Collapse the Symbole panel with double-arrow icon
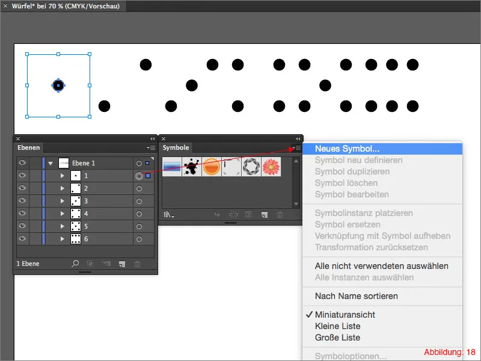Image resolution: width=481 pixels, height=361 pixels. 298,139
